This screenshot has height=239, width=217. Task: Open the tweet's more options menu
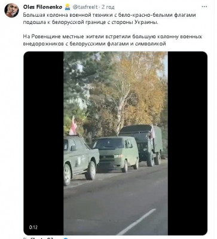tap(204, 7)
